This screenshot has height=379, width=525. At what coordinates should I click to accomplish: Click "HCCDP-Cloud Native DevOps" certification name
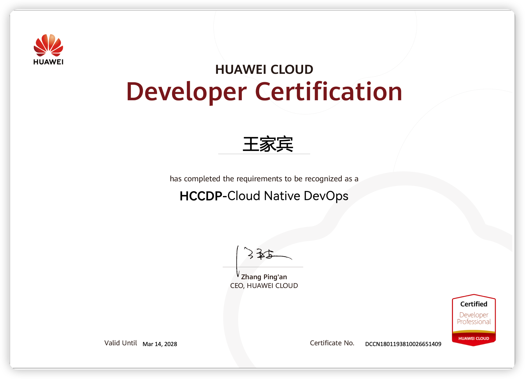point(264,196)
